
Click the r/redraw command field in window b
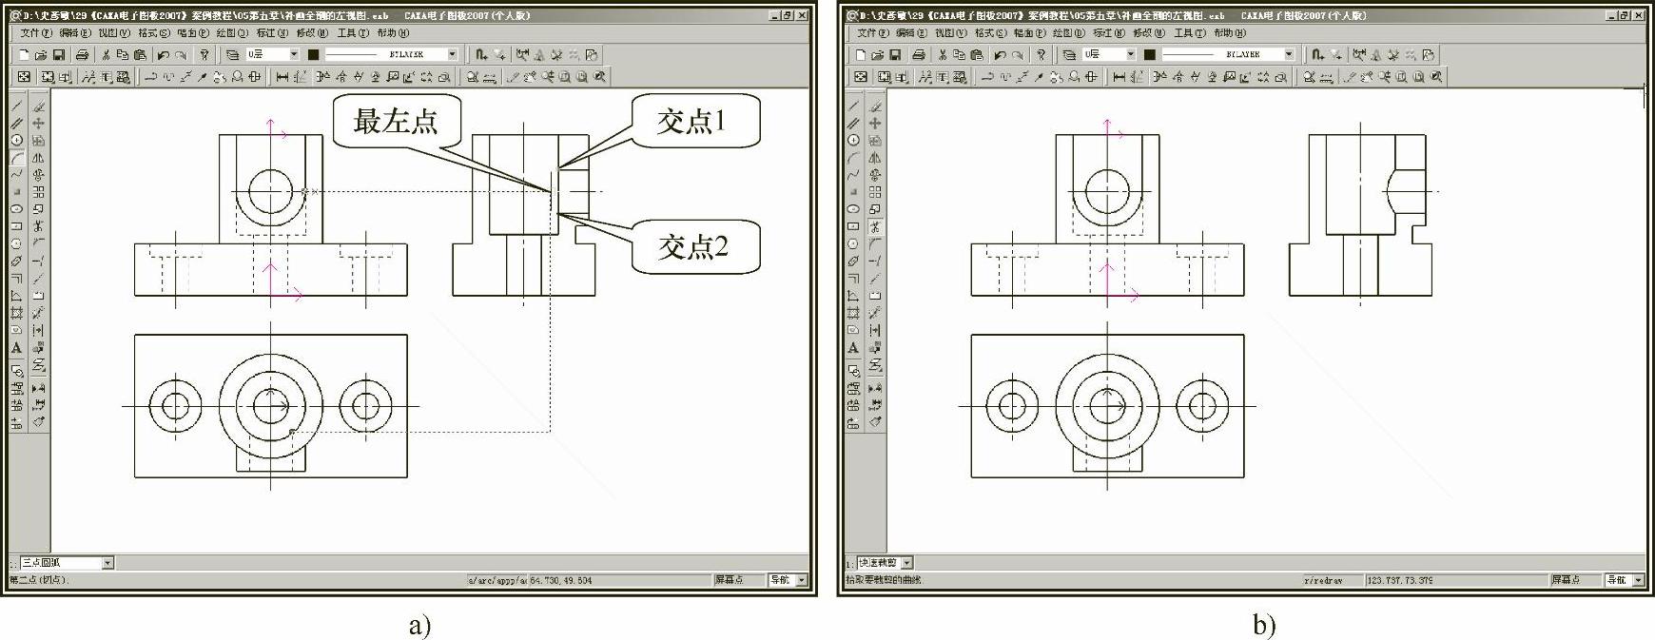pyautogui.click(x=1333, y=580)
